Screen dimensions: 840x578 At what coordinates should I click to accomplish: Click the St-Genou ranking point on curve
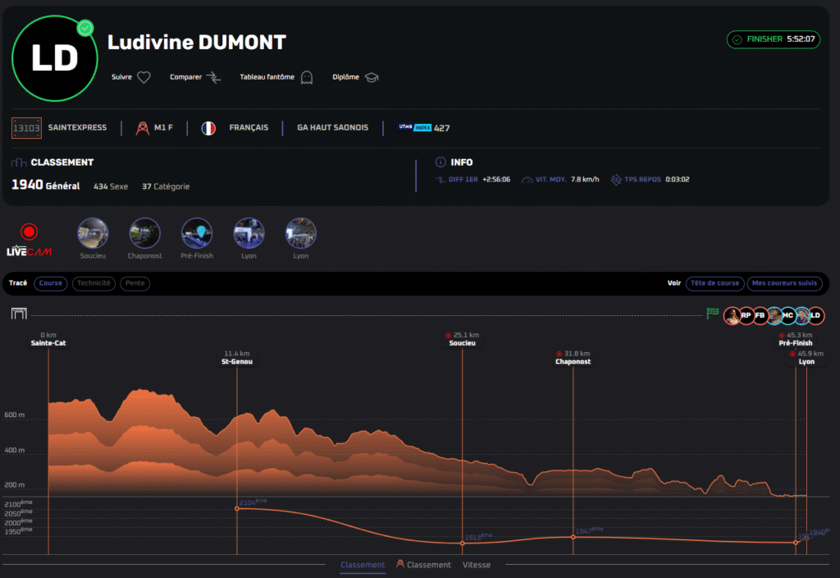click(237, 509)
